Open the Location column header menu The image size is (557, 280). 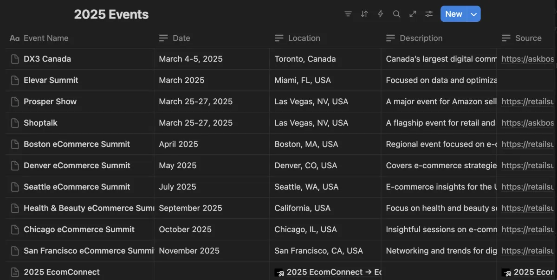click(304, 38)
